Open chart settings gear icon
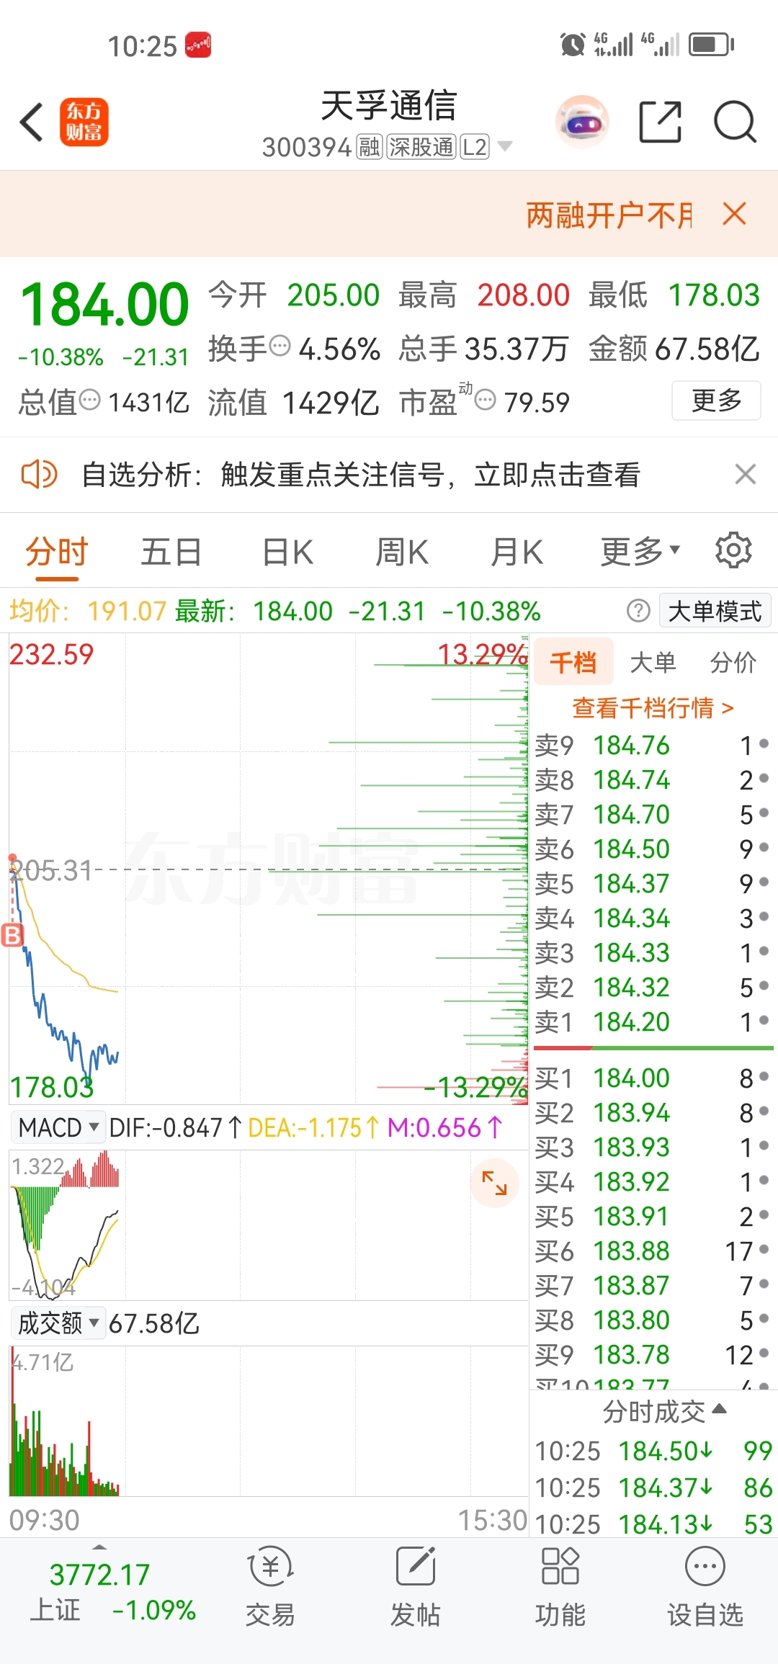 pyautogui.click(x=733, y=550)
